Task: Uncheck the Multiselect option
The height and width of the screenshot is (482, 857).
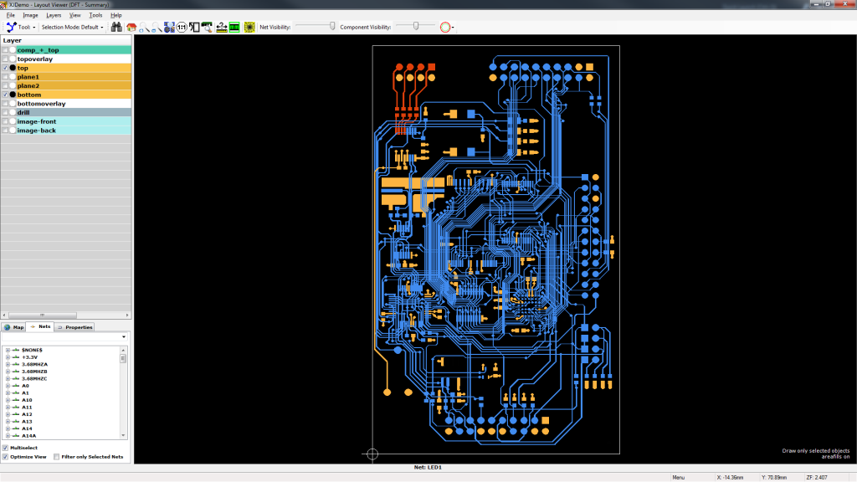Action: coord(5,446)
